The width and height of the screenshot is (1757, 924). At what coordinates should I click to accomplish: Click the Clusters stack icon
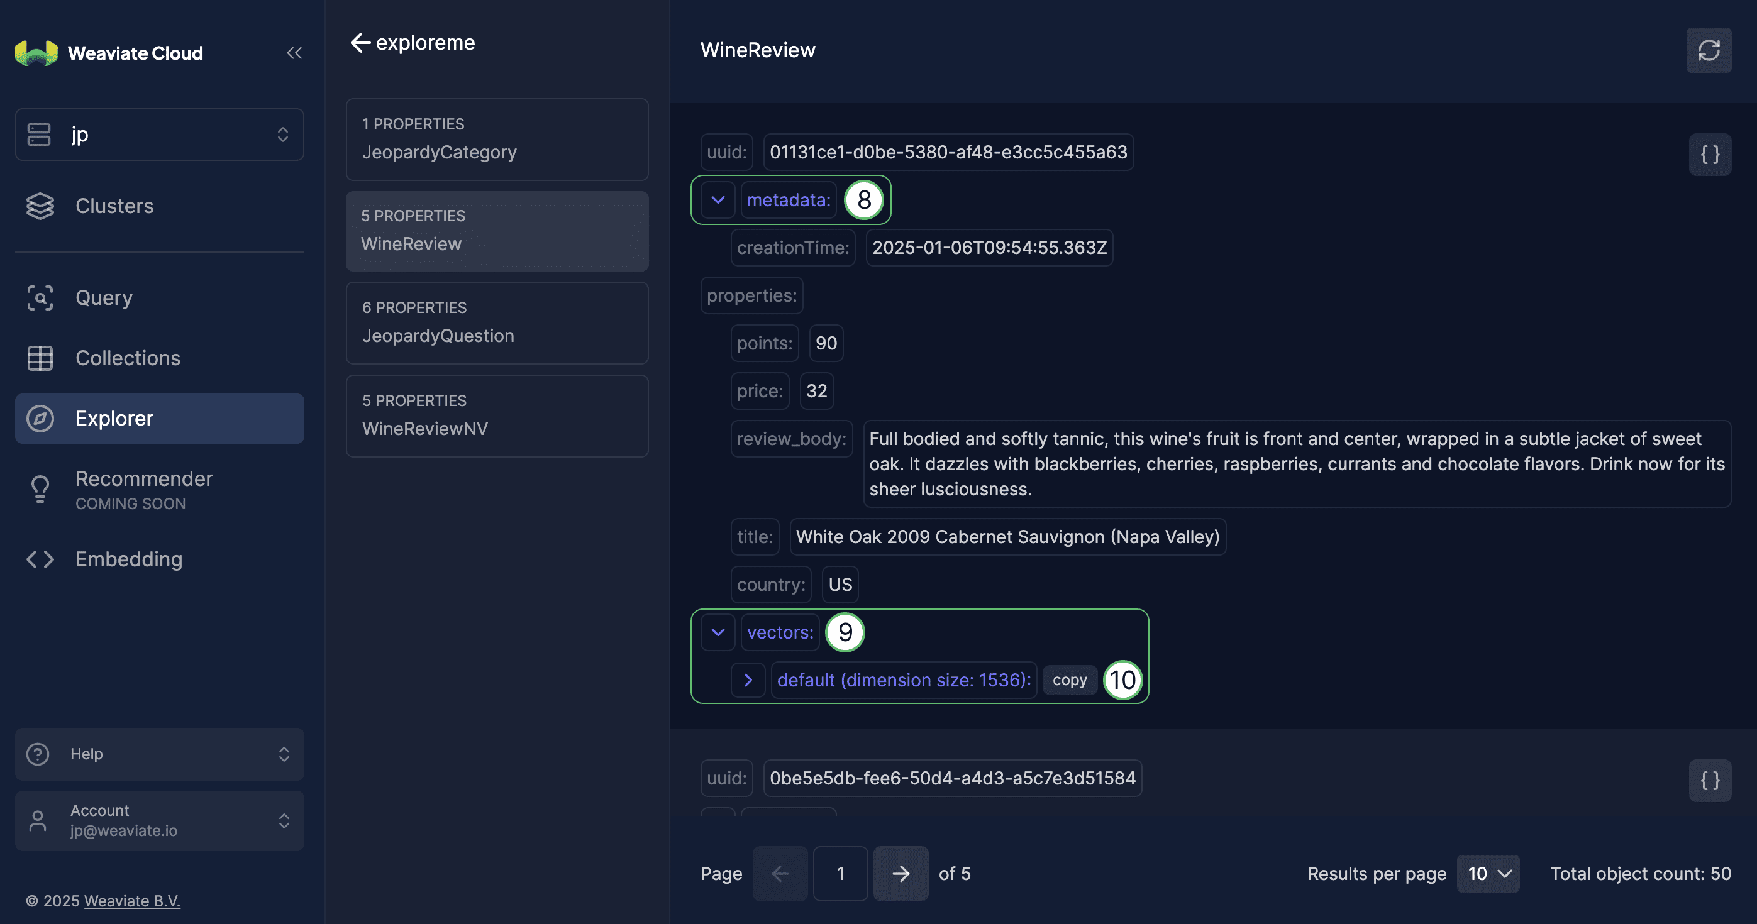tap(40, 206)
